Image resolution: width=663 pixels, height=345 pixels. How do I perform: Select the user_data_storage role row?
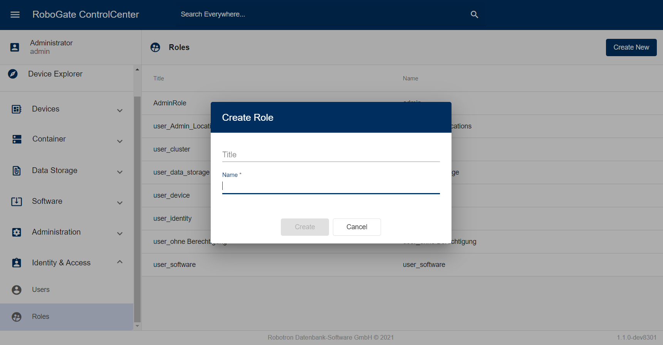pos(402,172)
